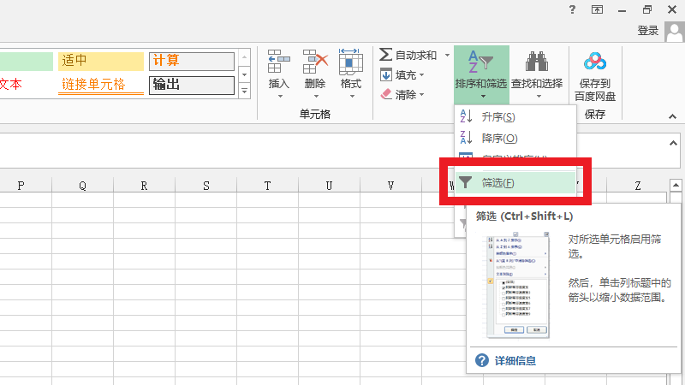This screenshot has width=685, height=385.
Task: Click the Fill down icon
Action: (x=386, y=74)
